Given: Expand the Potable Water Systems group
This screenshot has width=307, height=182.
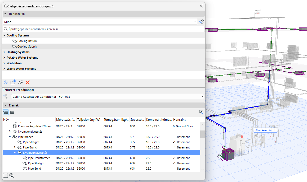Looking at the screenshot, I should [x=4, y=58].
